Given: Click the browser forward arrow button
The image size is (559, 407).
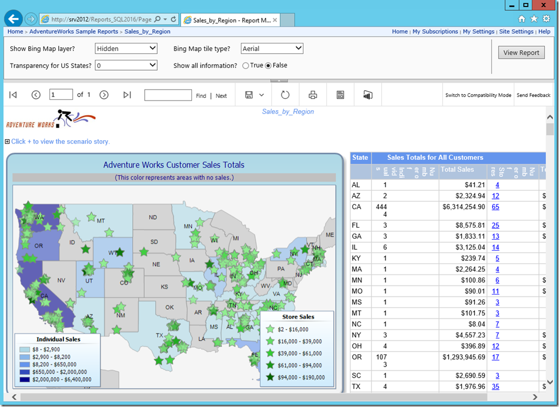Looking at the screenshot, I should (31, 19).
